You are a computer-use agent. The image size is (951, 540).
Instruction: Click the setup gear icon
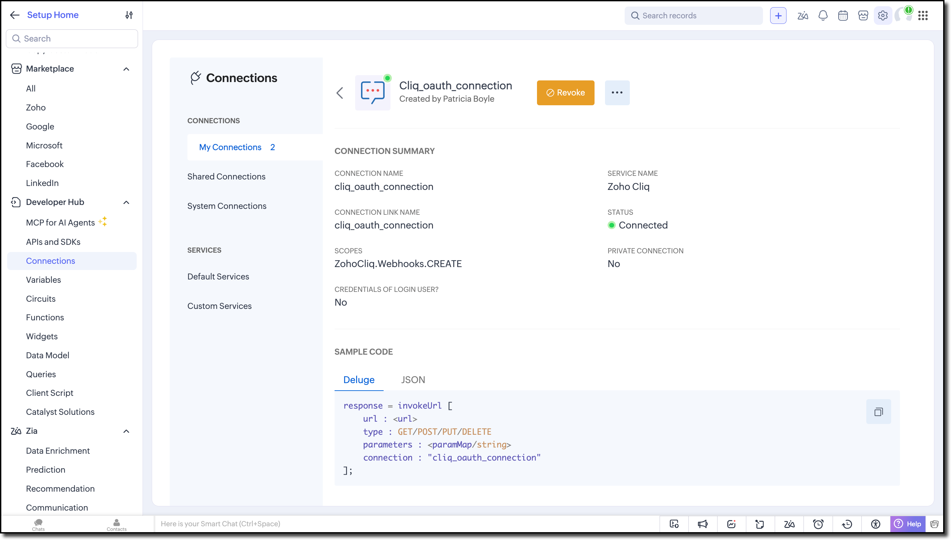click(x=883, y=16)
